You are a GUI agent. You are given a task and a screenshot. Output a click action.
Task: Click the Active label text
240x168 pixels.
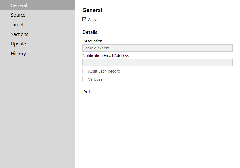(x=93, y=20)
